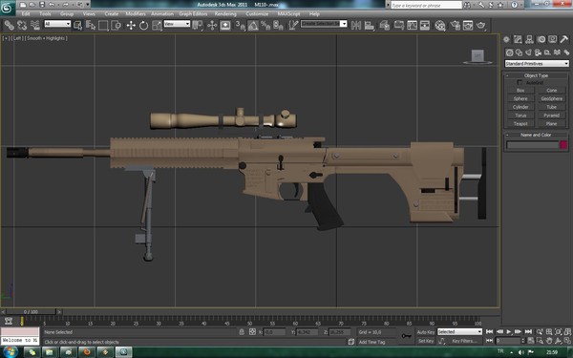
Task: Toggle the 3D Snaps button
Action: (240, 25)
